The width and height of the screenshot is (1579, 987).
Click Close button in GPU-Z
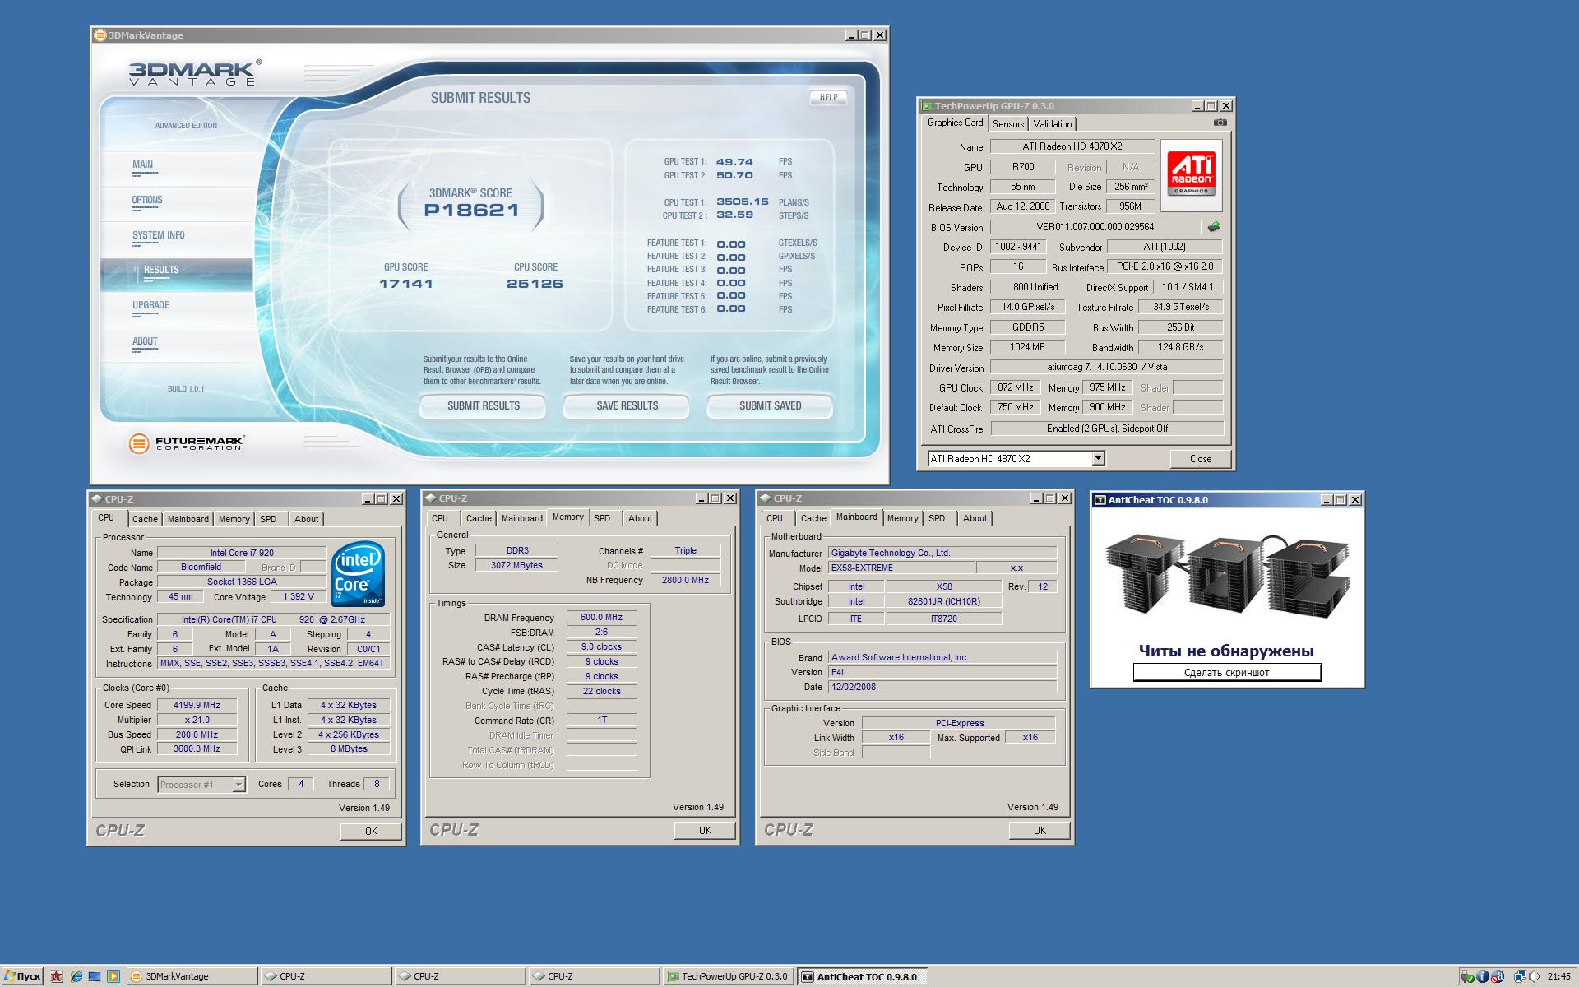pos(1200,459)
